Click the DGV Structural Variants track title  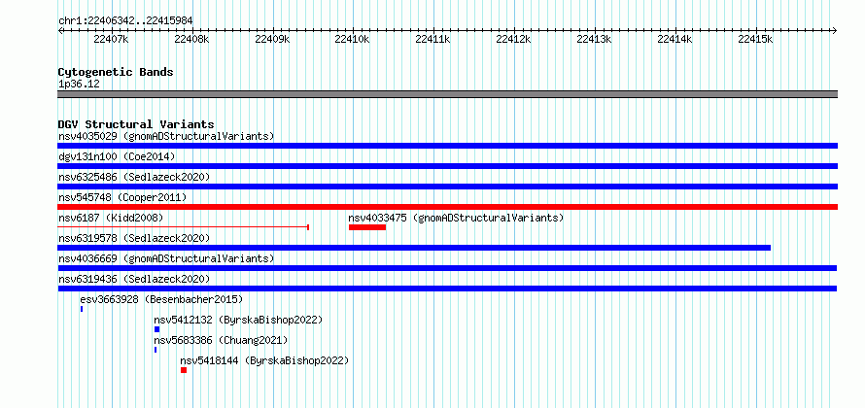pos(136,124)
